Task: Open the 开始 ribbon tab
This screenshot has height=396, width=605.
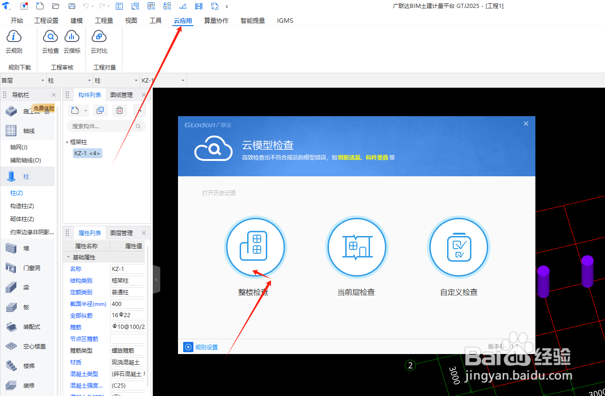Action: [17, 21]
